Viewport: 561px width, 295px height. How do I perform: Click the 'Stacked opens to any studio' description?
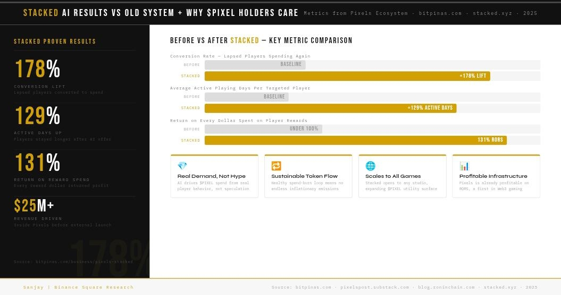401,186
